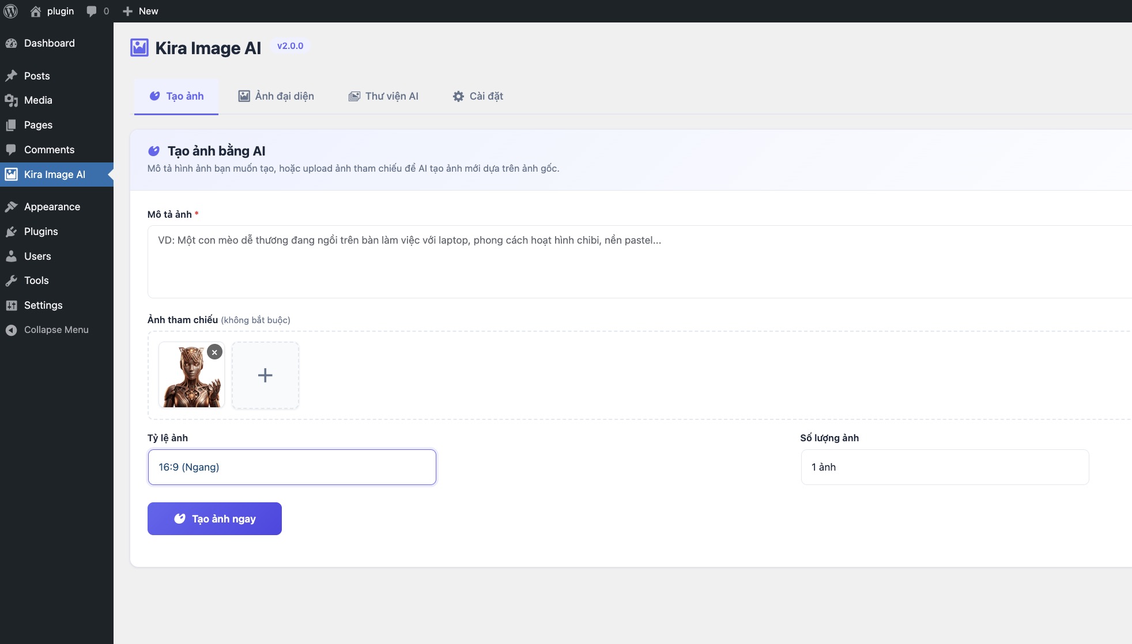Remove the uploaded reference image
This screenshot has width=1132, height=644.
[214, 352]
